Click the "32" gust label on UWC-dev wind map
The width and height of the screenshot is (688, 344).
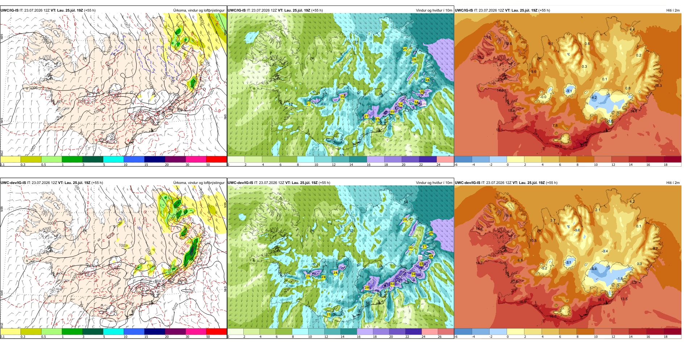tap(392, 284)
